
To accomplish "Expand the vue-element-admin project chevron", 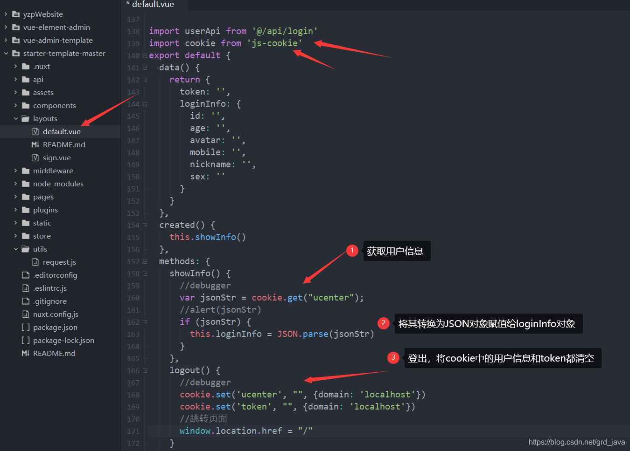I will tap(6, 27).
